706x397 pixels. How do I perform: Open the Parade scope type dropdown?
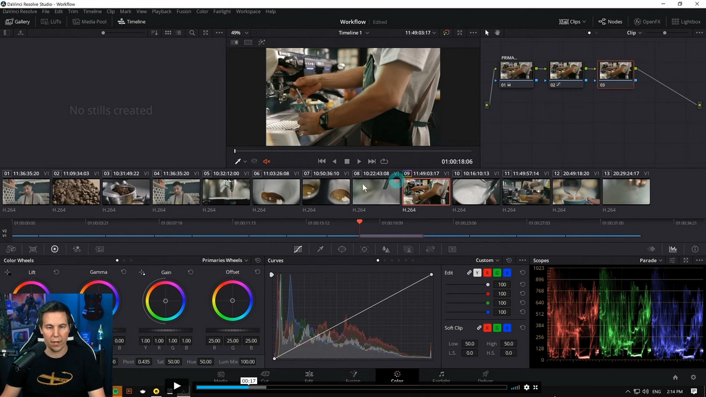pos(651,261)
